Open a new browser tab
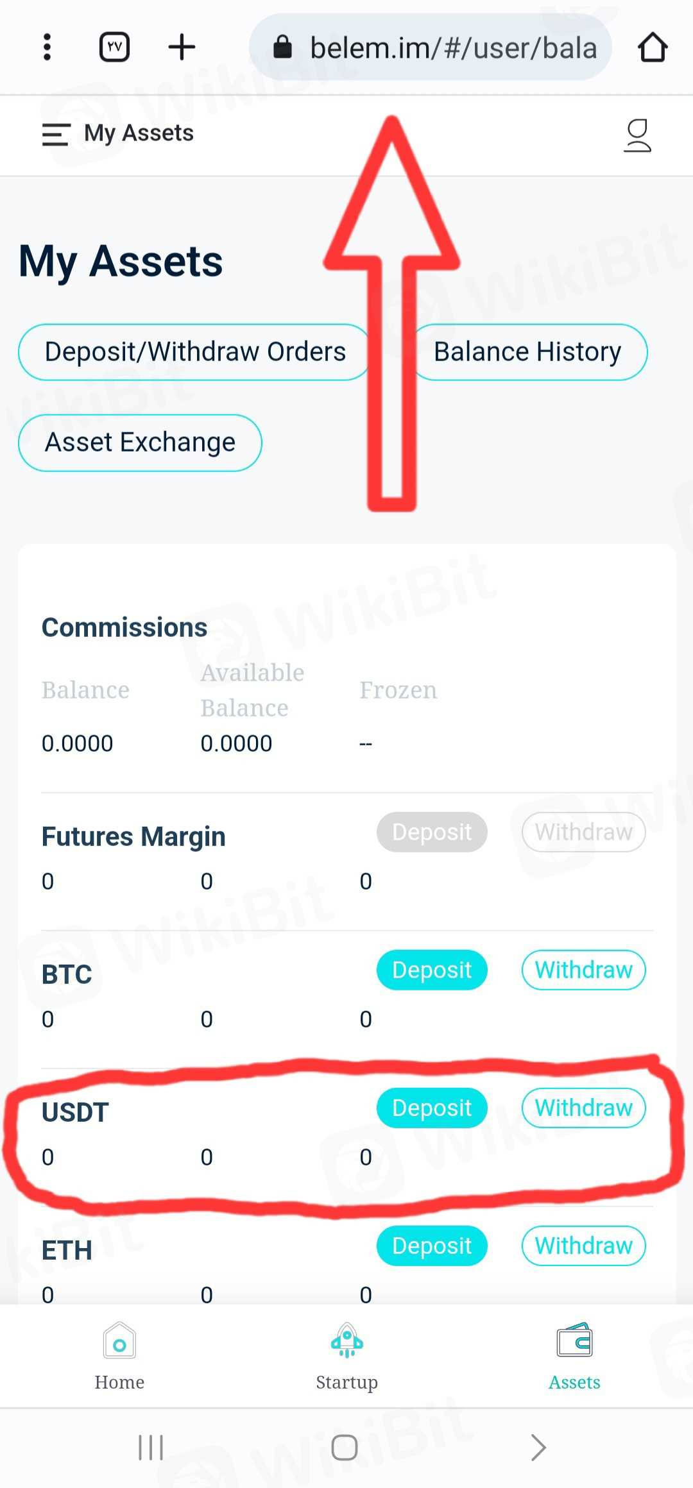Viewport: 693px width, 1488px height. [182, 47]
